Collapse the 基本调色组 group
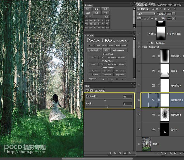The height and width of the screenshot is (160, 184). (143, 47)
